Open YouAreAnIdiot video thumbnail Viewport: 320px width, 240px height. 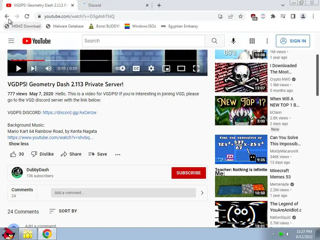coord(241,214)
